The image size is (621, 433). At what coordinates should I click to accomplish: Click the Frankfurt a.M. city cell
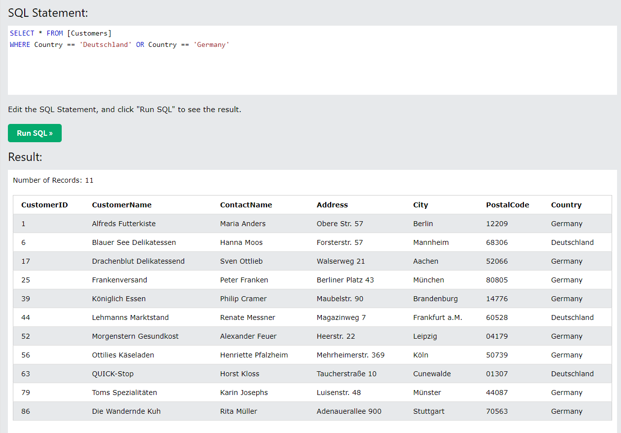pos(438,317)
